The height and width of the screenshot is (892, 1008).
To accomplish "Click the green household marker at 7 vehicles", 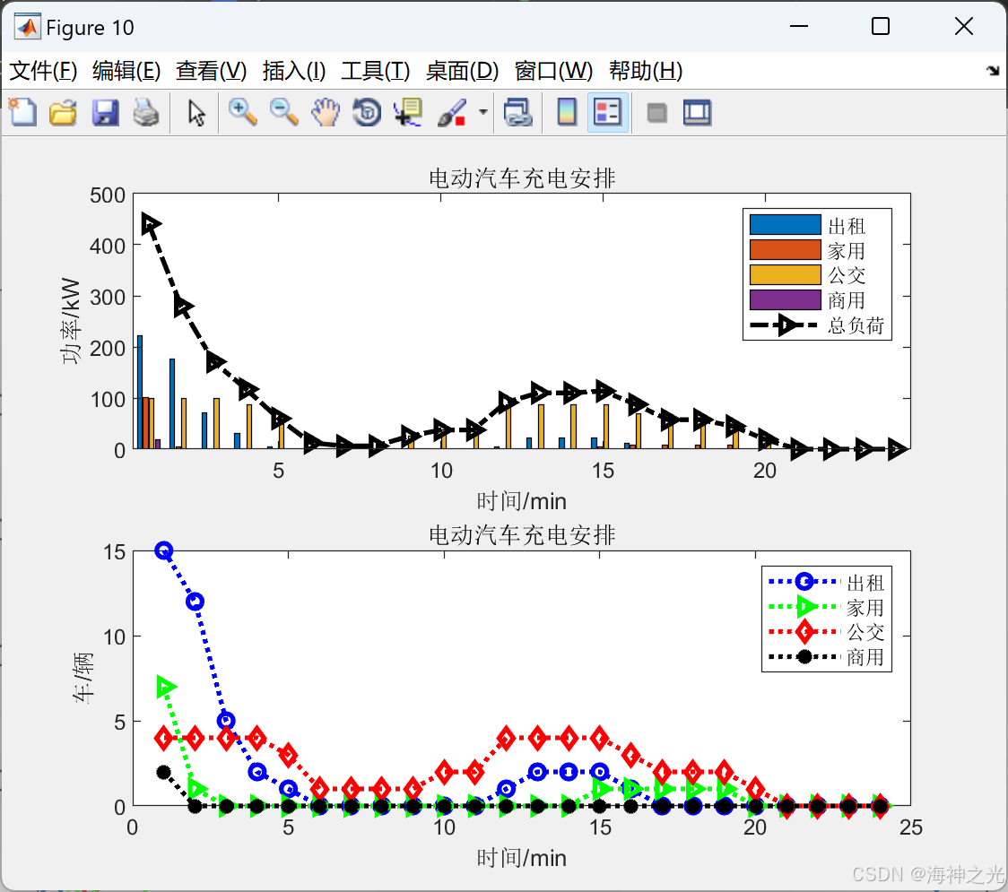I will [x=166, y=687].
